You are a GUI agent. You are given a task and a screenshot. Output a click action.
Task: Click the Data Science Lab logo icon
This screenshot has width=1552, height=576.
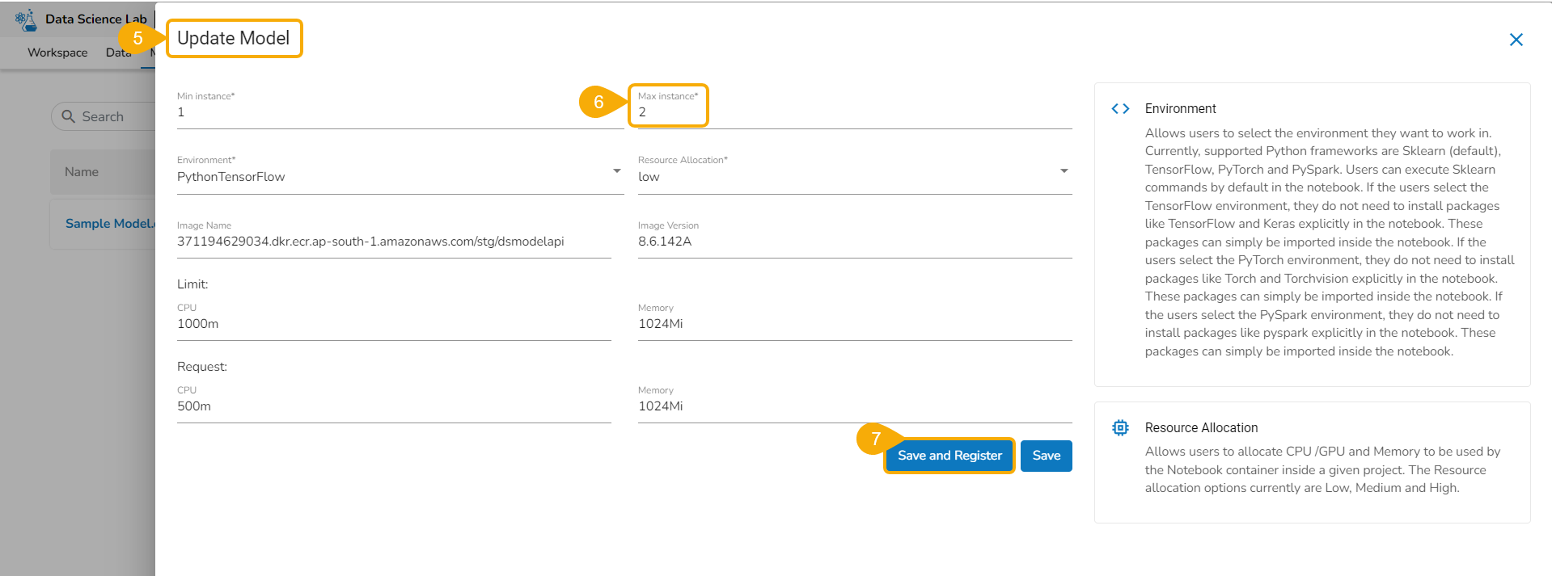(x=27, y=19)
